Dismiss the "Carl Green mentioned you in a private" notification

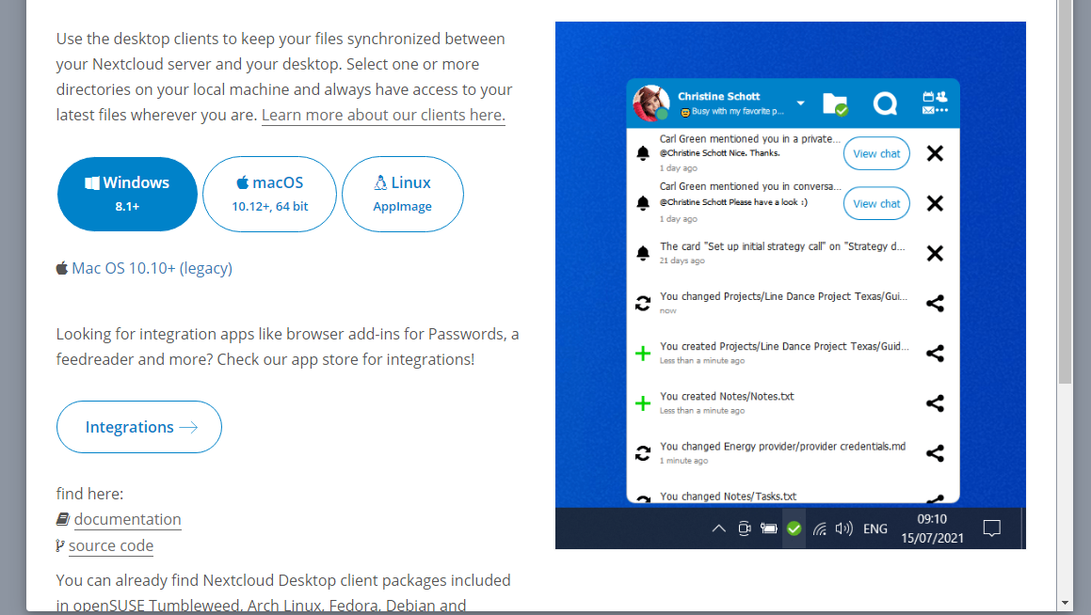coord(935,153)
